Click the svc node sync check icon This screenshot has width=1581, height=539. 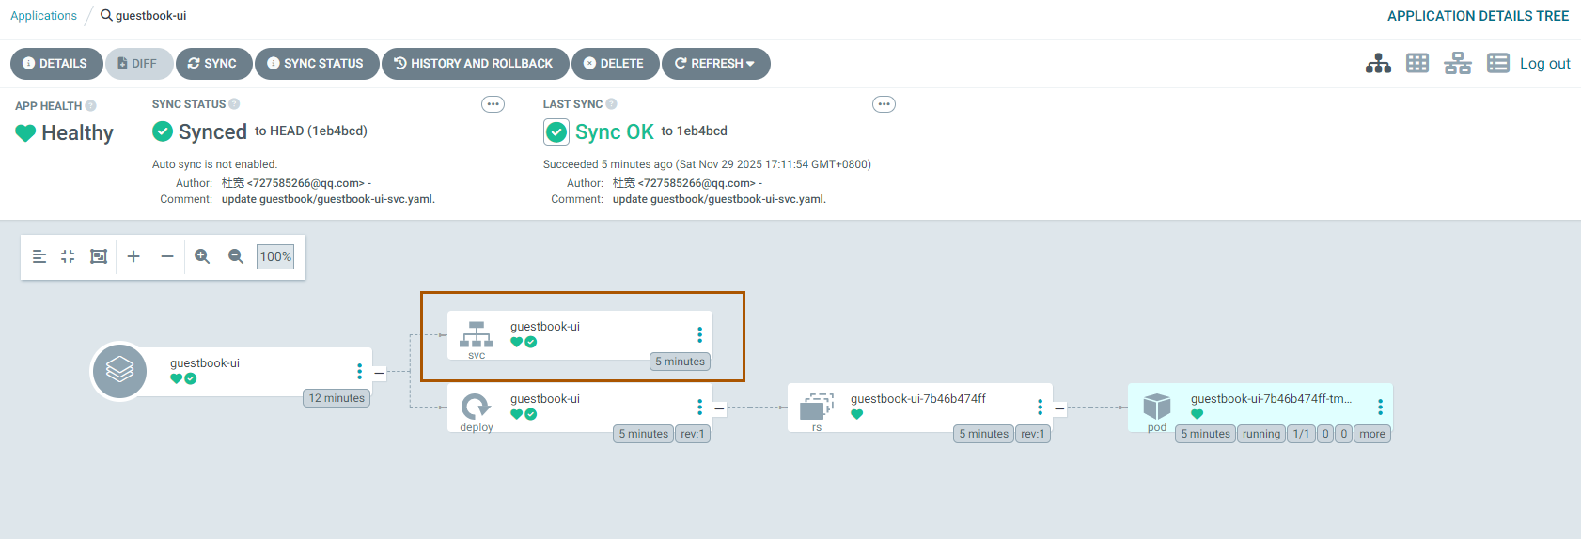pos(531,342)
